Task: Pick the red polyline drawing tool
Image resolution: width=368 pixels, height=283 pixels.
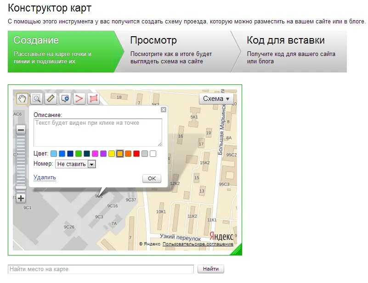Action: pyautogui.click(x=79, y=99)
